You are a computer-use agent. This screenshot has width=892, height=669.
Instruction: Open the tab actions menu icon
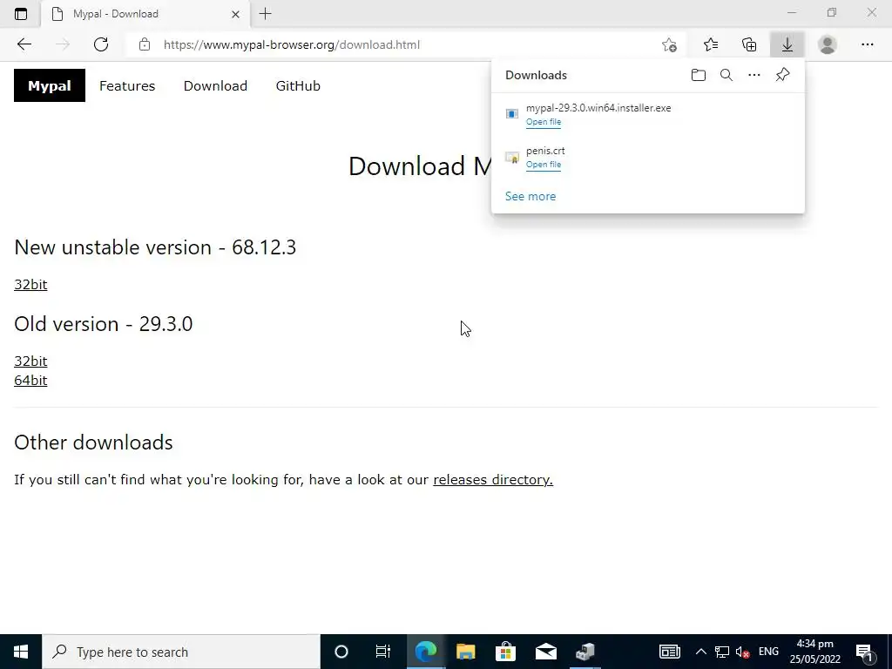[x=21, y=14]
